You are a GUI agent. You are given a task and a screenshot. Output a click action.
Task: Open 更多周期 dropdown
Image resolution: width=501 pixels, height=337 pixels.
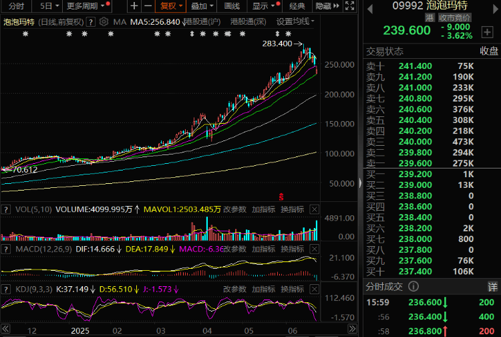(86, 6)
